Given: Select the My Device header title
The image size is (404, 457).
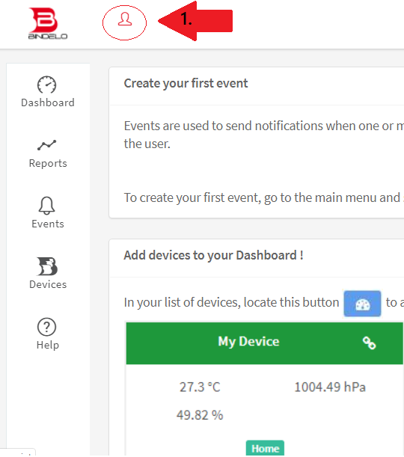Looking at the screenshot, I should tap(248, 342).
